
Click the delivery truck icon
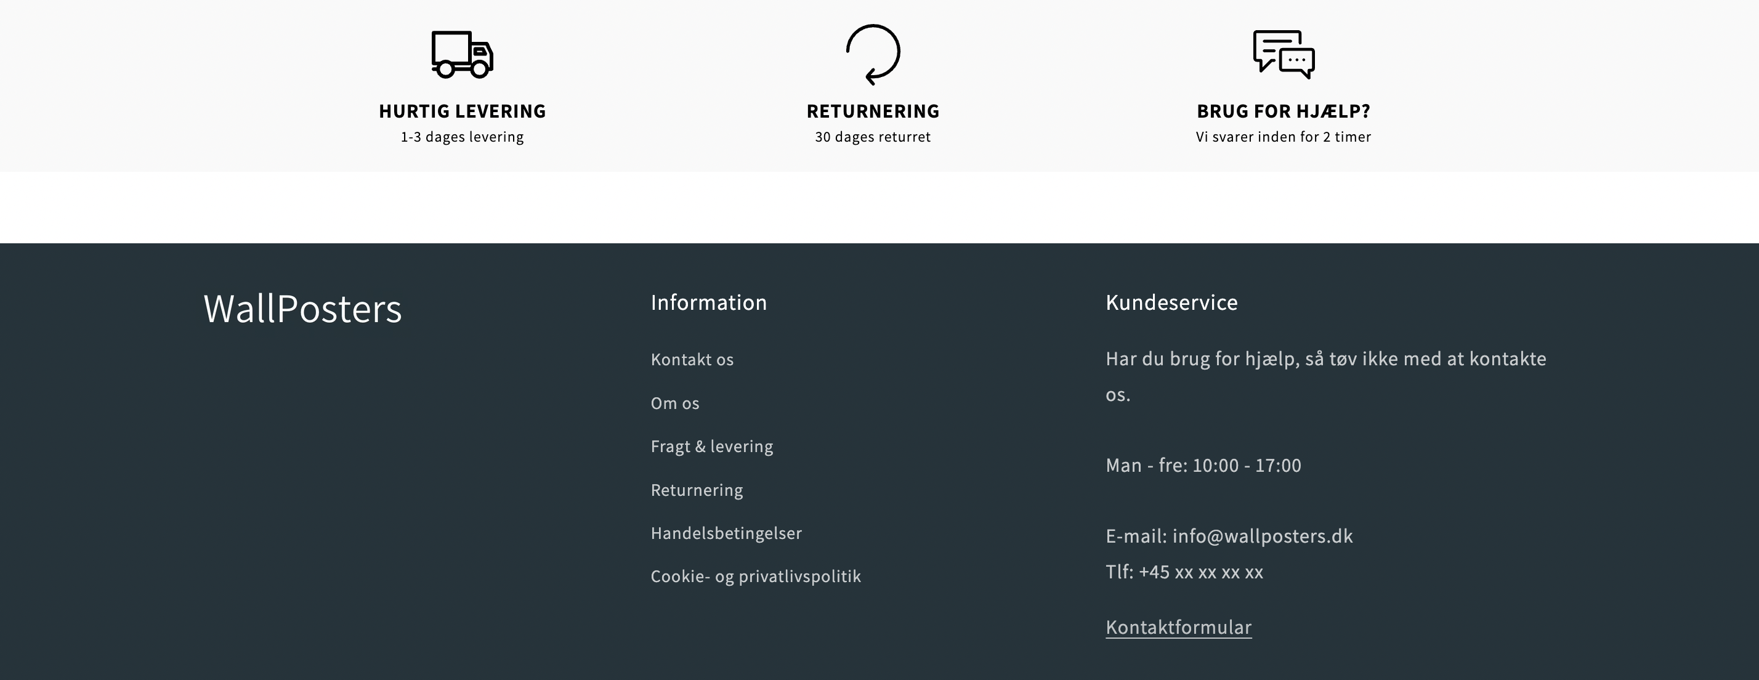pyautogui.click(x=463, y=54)
